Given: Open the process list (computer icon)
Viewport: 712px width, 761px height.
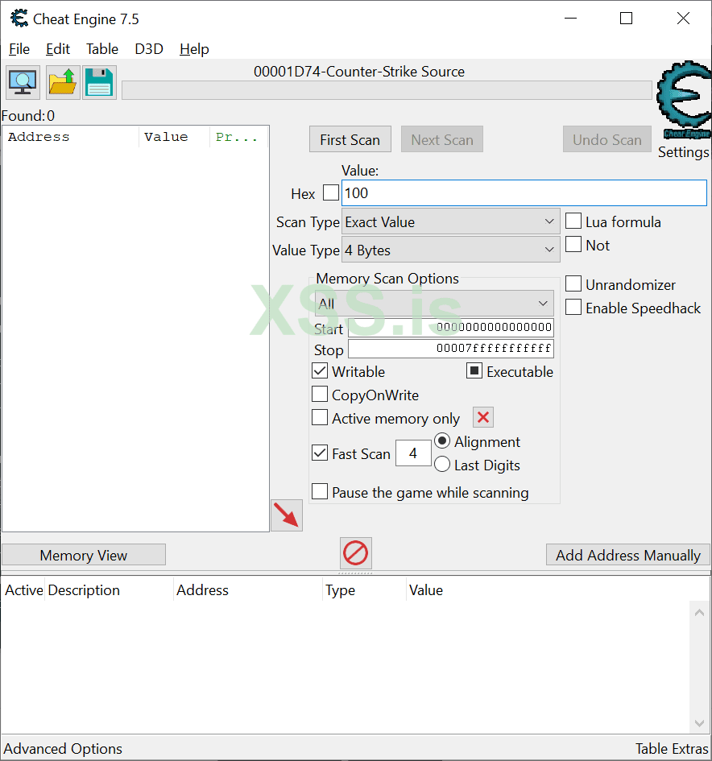Looking at the screenshot, I should (x=23, y=82).
